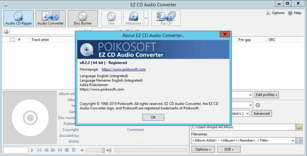The width and height of the screenshot is (307, 156).
Task: Click the Advanced button
Action: (x=261, y=113)
